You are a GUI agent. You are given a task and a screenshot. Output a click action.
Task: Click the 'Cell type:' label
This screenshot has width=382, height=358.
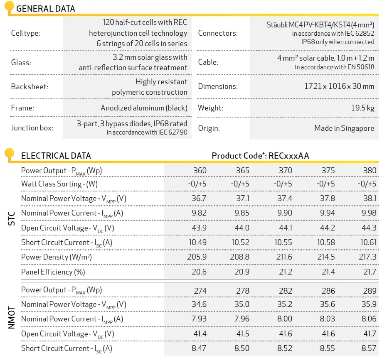tap(26, 33)
